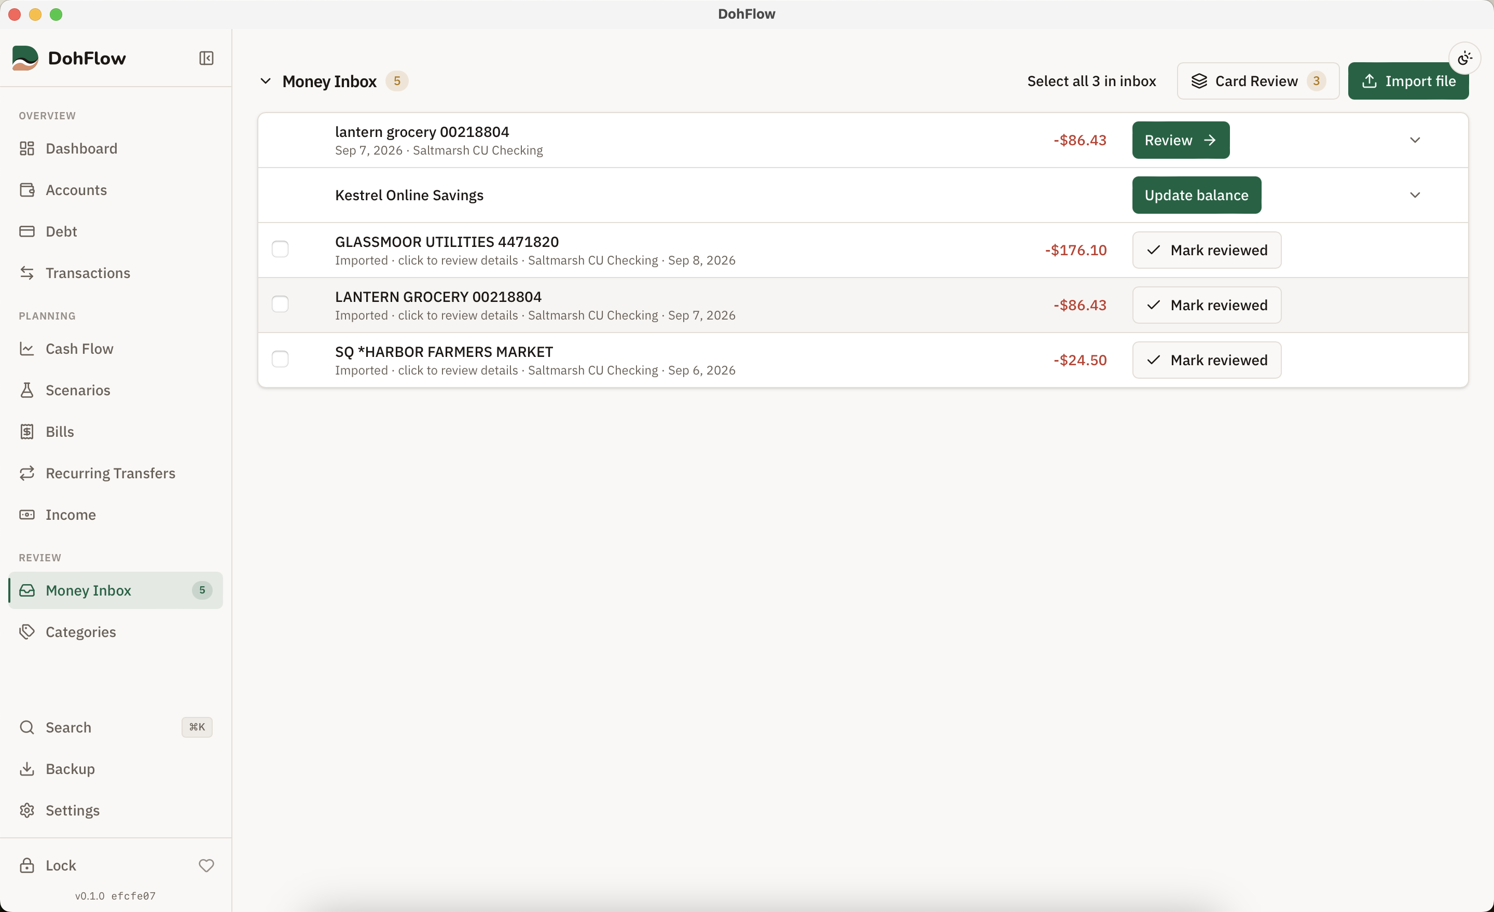This screenshot has width=1494, height=912.
Task: Click Update balance for Kestrel Online Savings
Action: [x=1196, y=195]
